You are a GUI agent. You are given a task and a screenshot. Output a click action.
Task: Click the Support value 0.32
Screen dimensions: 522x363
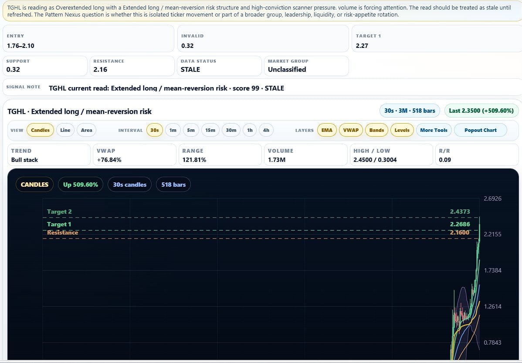(13, 70)
